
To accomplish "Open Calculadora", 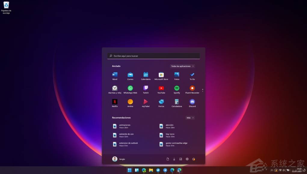I will (177, 103).
